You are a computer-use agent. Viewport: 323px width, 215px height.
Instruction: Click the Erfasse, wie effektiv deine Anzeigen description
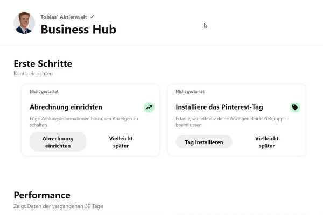click(x=231, y=122)
